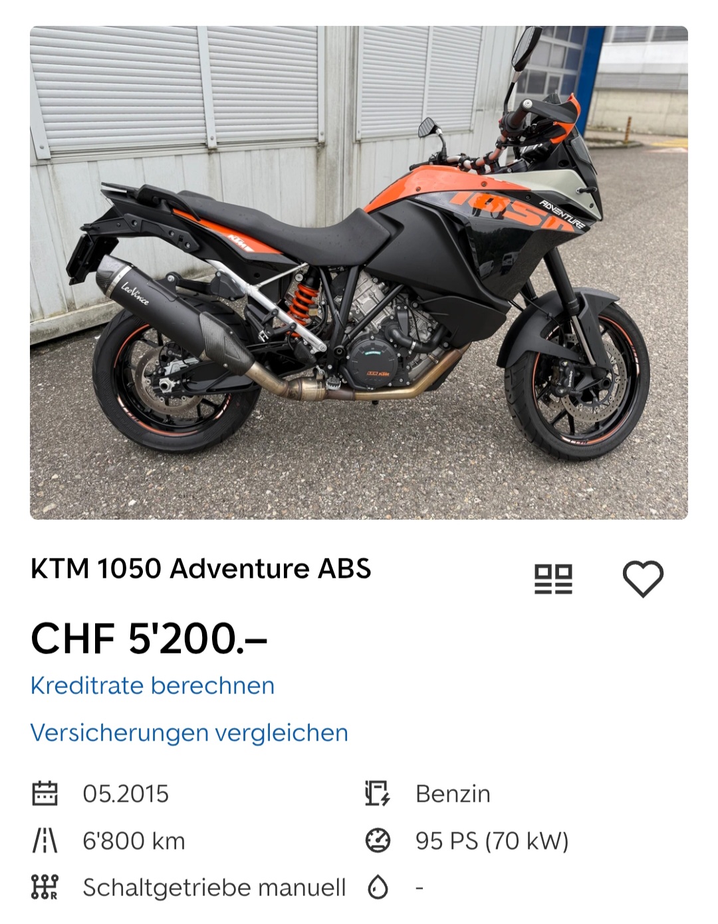The height and width of the screenshot is (924, 718).
Task: Click the 05.2015 registration date text
Action: [126, 794]
